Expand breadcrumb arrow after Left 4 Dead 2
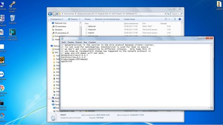 [124, 14]
